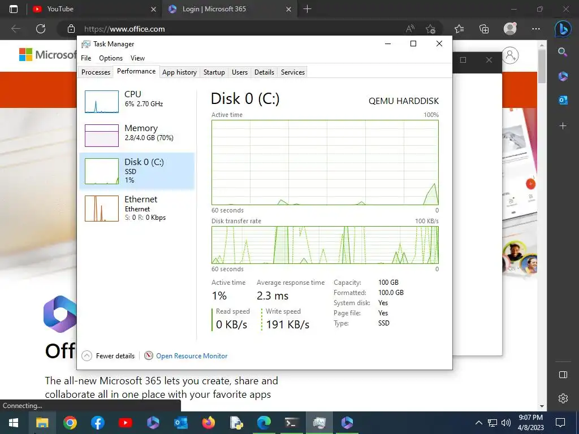Screen dimensions: 579x434
Task: Open the Windows Start menu
Action: [x=14, y=423]
